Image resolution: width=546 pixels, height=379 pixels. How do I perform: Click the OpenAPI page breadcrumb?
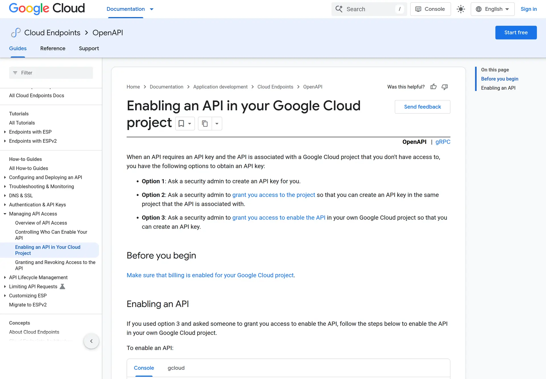[x=313, y=87]
